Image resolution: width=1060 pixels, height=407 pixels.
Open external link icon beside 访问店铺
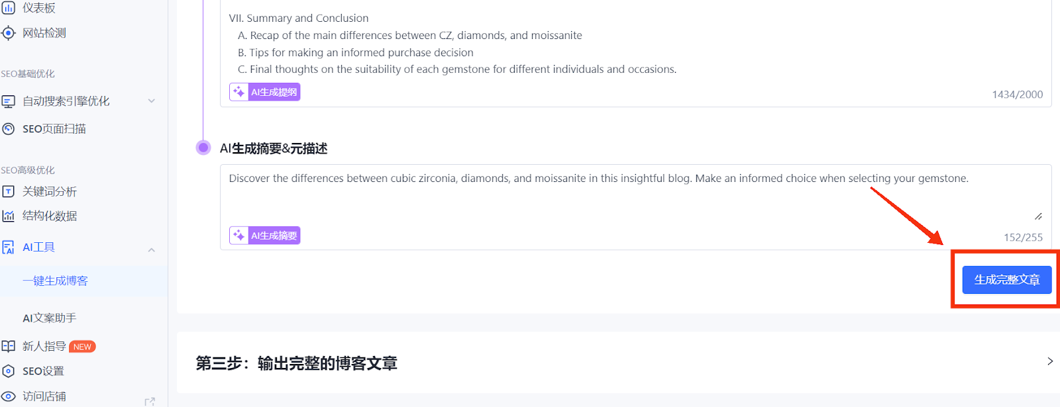[x=150, y=402]
